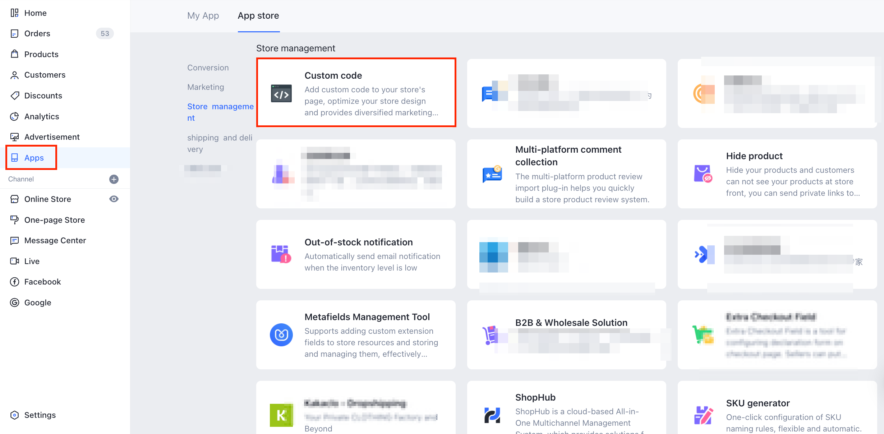Click the SKU generator app icon
884x434 pixels.
[x=703, y=415]
